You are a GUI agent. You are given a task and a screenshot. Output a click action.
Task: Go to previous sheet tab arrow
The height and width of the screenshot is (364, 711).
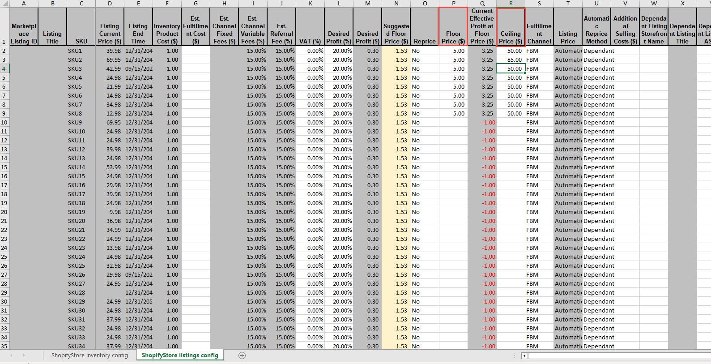pyautogui.click(x=12, y=355)
